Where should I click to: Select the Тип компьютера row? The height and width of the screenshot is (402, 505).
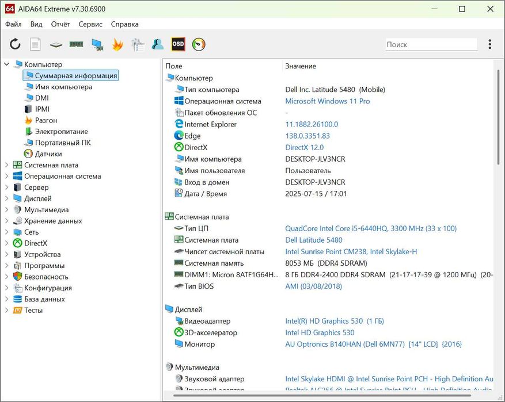(328, 89)
